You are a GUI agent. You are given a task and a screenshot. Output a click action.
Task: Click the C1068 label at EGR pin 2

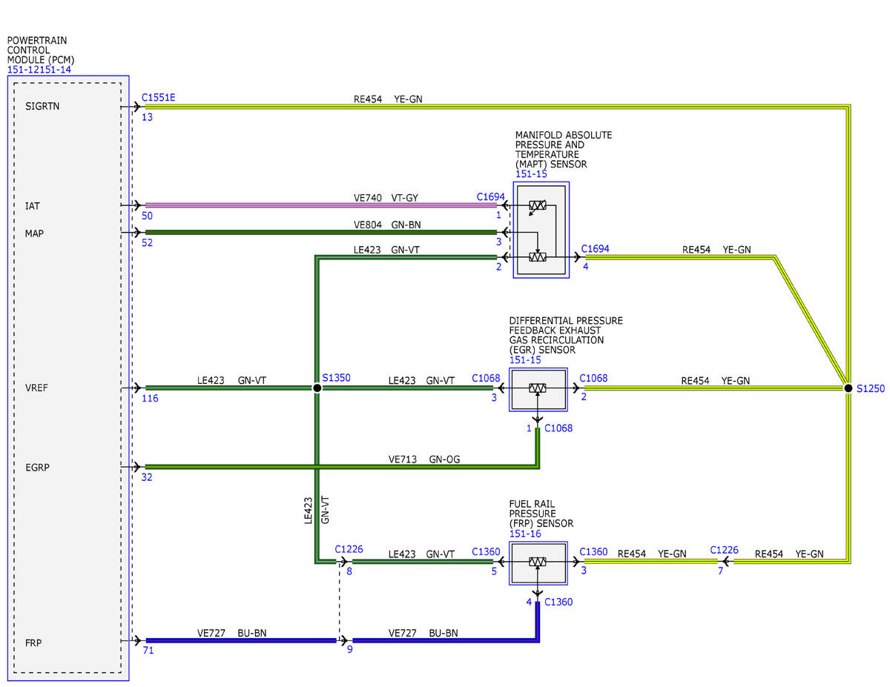pos(593,378)
